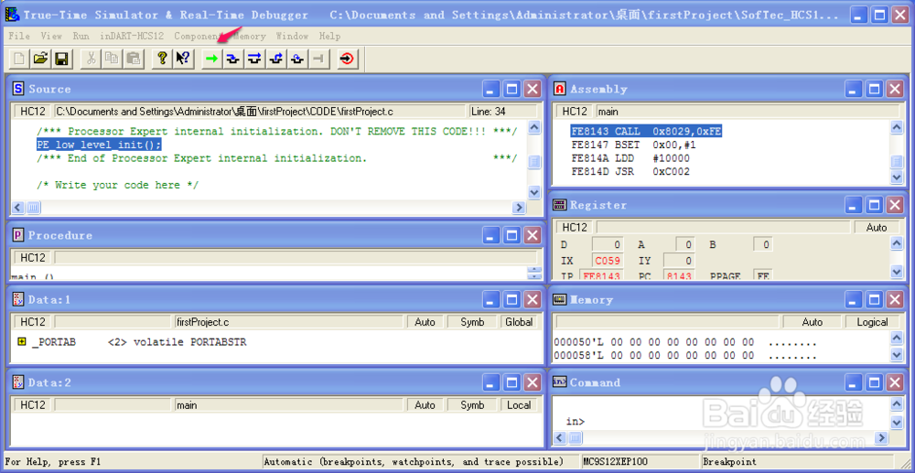
Task: Open the Help menu
Action: 329,37
